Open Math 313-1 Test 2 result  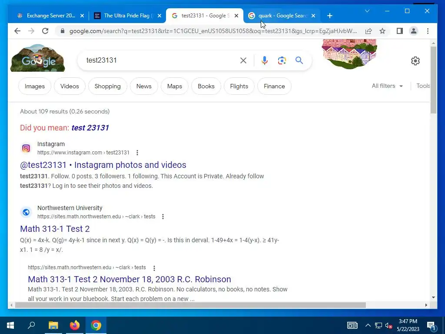tap(55, 229)
